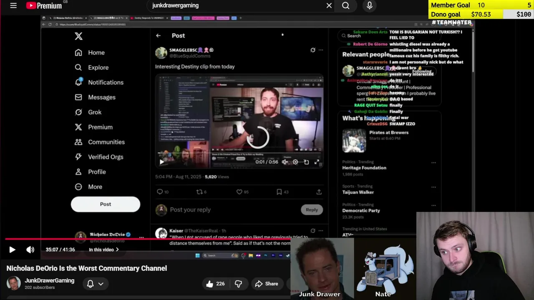Open Nicholas DeOrio account switcher dots
534x300 pixels.
[141, 237]
